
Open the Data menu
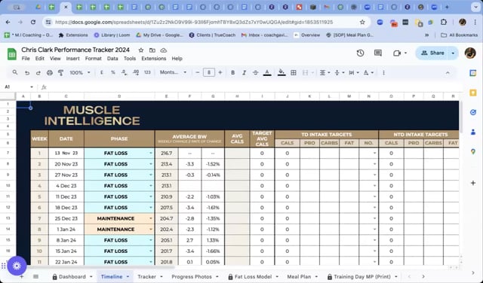[112, 59]
